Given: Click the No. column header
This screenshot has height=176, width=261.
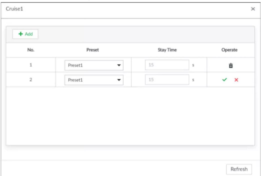Looking at the screenshot, I should 31,50.
